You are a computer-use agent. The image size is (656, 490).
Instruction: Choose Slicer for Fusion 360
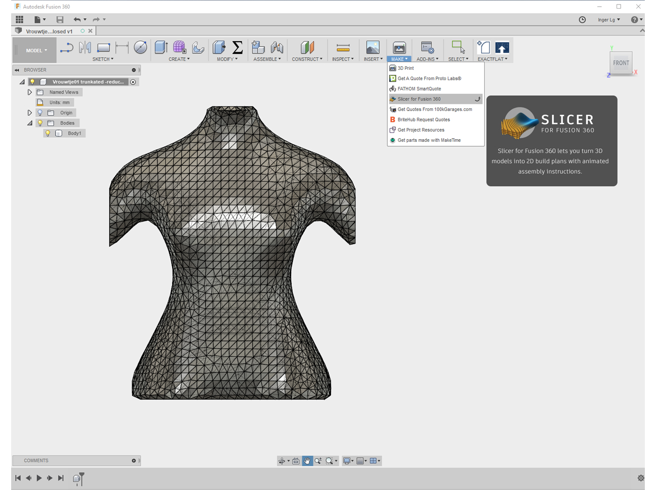pos(435,99)
